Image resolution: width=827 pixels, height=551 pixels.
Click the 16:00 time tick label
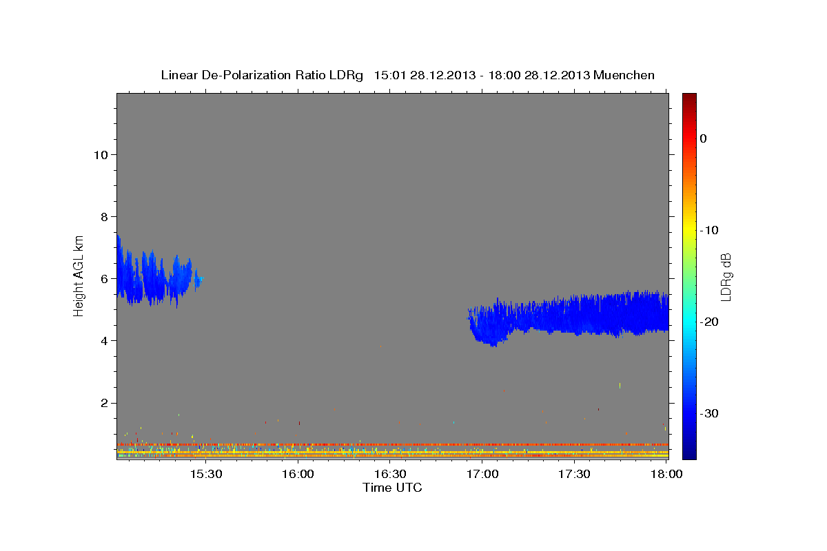298,475
